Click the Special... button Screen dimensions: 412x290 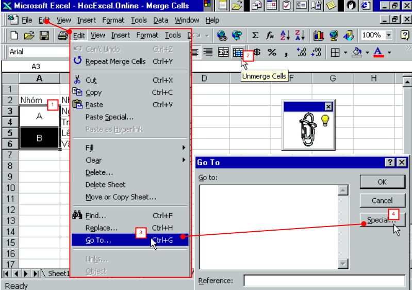382,220
